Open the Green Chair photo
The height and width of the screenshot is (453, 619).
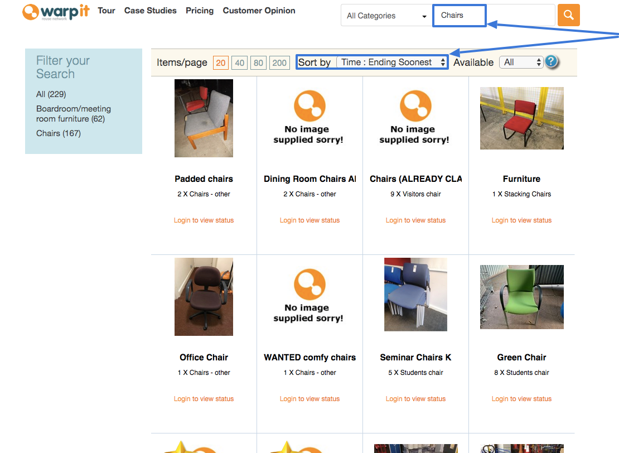521,297
